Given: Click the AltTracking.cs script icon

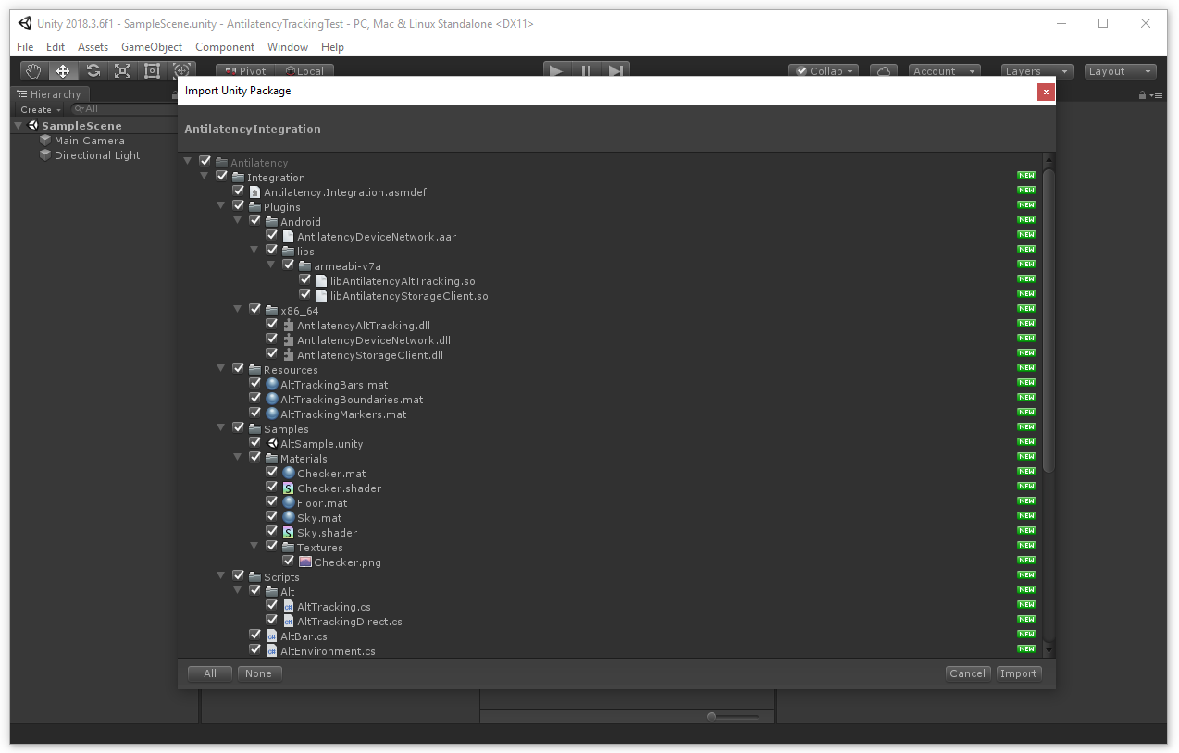Looking at the screenshot, I should point(288,607).
